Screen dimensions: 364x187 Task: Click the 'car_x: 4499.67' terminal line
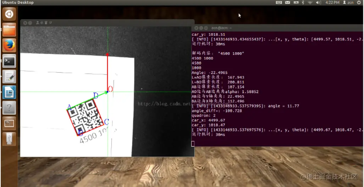[x=208, y=120]
